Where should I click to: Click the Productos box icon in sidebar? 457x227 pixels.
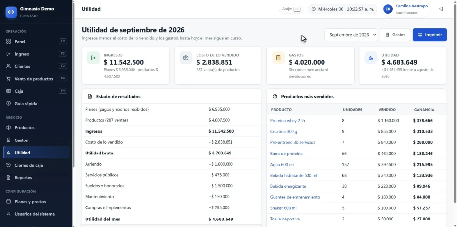[8, 128]
